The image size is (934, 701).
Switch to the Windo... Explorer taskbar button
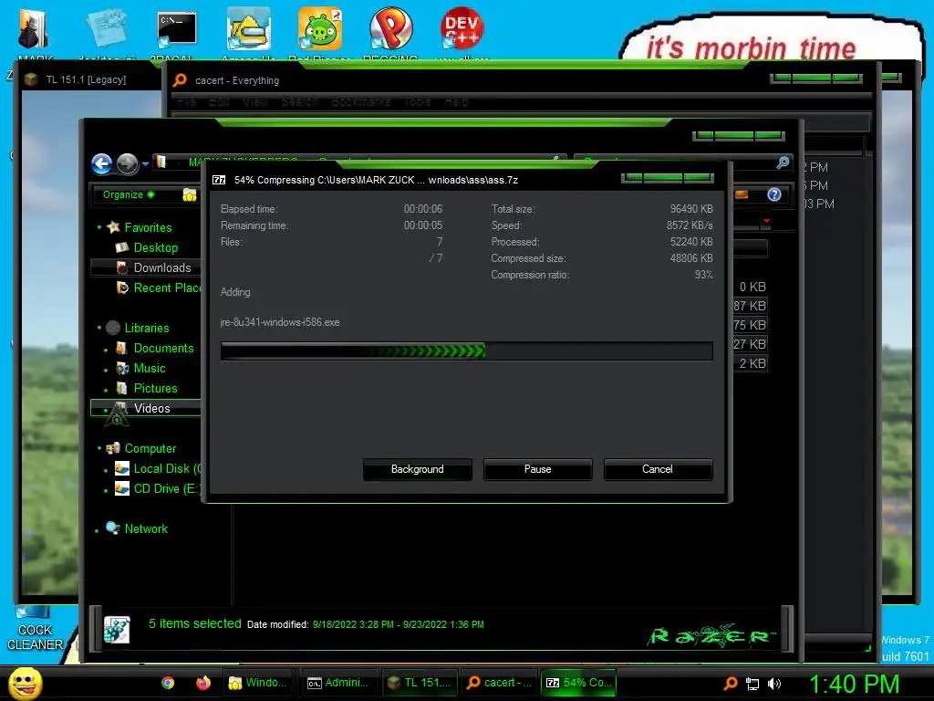coord(259,683)
